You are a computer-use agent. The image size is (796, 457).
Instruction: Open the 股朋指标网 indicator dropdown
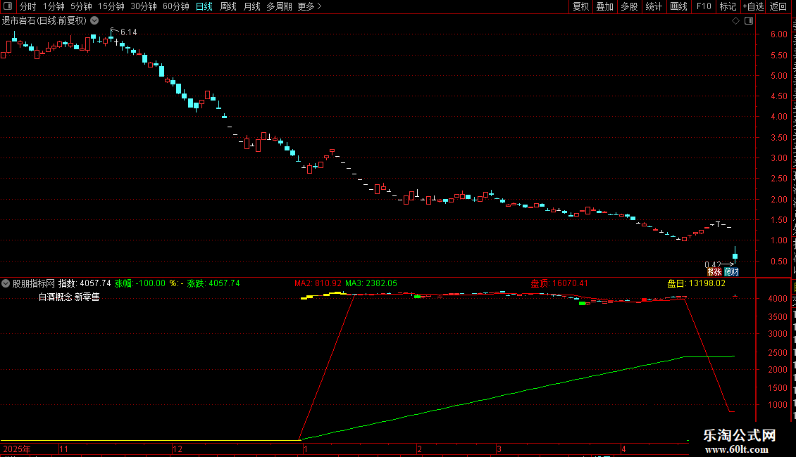coord(6,283)
